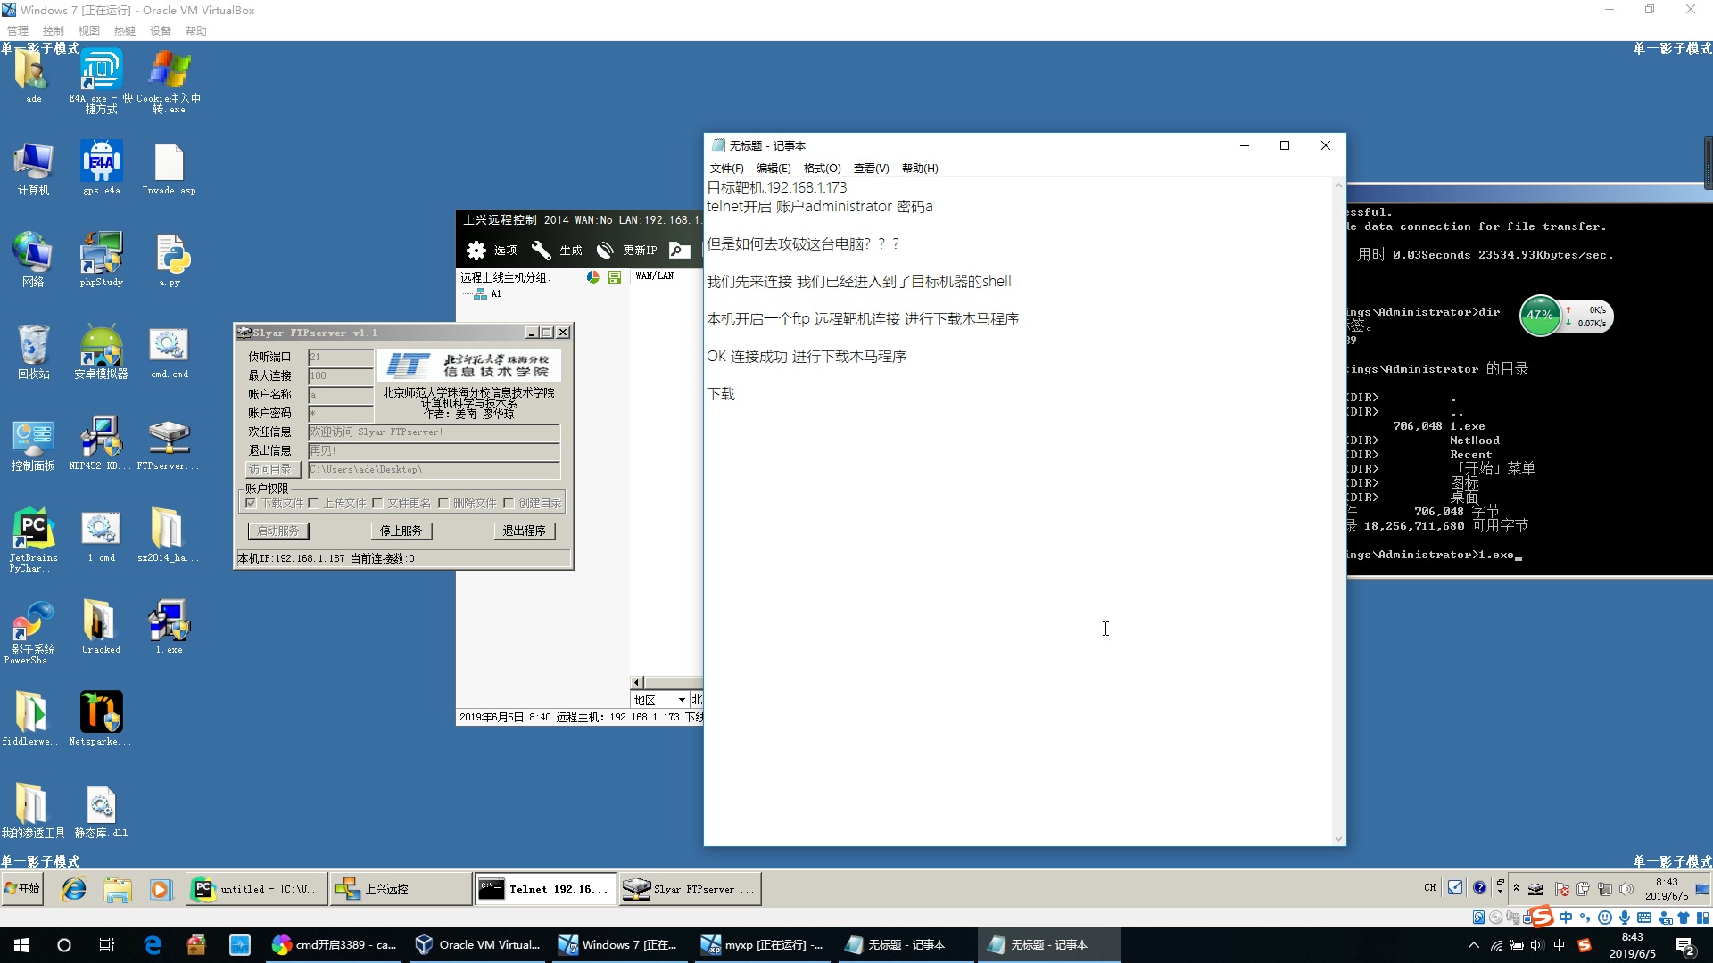
Task: Click the Sogou input S icon in host tray
Action: 1585,945
